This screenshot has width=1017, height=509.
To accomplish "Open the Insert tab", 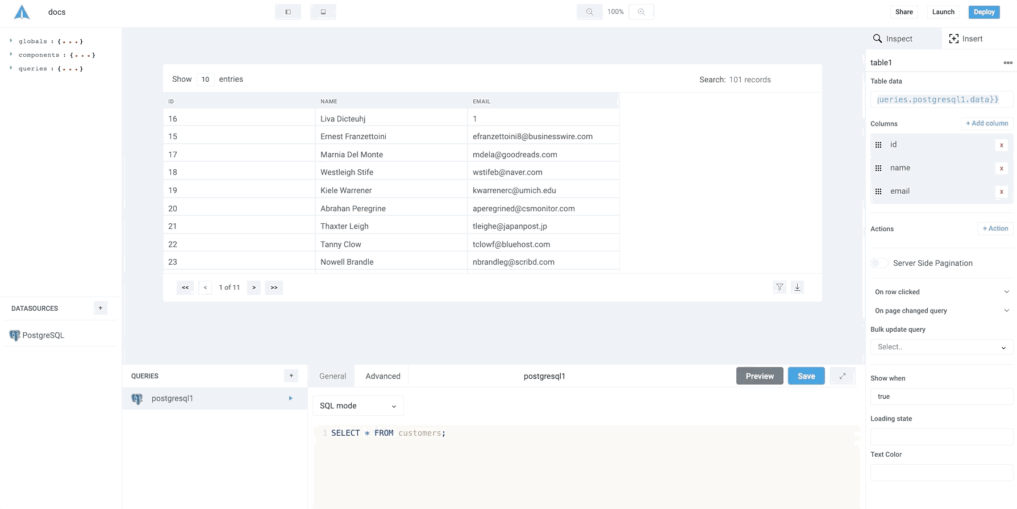I will click(966, 39).
